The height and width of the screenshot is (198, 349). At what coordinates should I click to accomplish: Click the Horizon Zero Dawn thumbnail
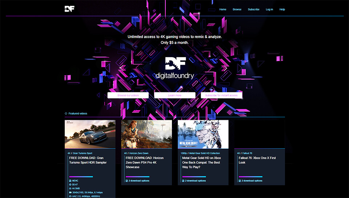(x=147, y=134)
